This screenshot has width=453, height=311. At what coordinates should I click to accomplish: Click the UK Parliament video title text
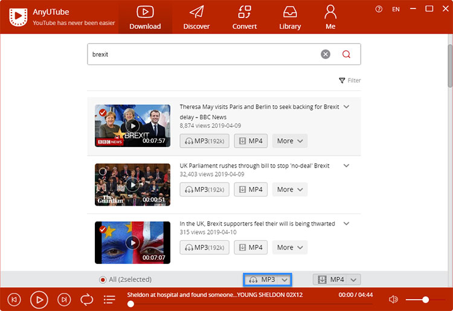pyautogui.click(x=254, y=166)
